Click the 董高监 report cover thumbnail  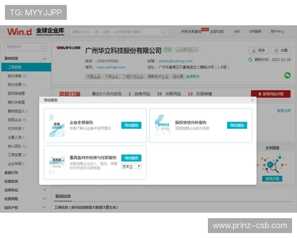57,163
